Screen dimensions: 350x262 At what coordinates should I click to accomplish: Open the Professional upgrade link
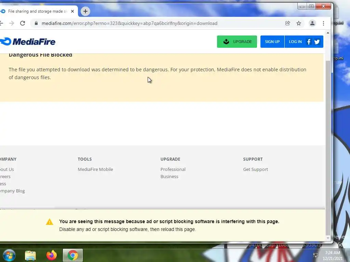pyautogui.click(x=173, y=169)
